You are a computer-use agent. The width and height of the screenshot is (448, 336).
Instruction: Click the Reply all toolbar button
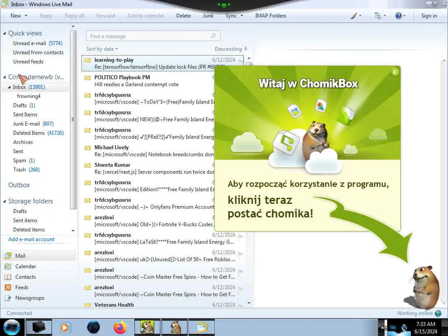click(x=74, y=16)
